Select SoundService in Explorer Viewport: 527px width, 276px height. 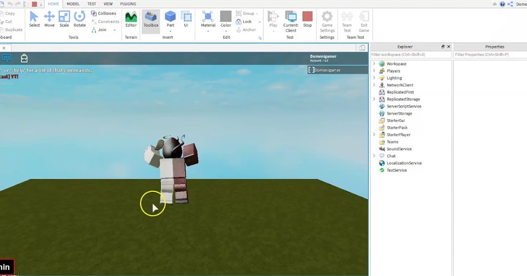point(399,149)
